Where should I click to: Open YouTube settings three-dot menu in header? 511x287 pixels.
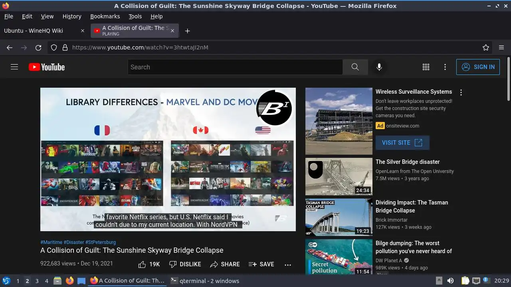pyautogui.click(x=445, y=67)
